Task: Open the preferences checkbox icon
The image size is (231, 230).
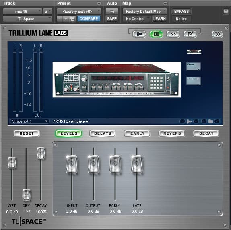Action: coord(190,34)
